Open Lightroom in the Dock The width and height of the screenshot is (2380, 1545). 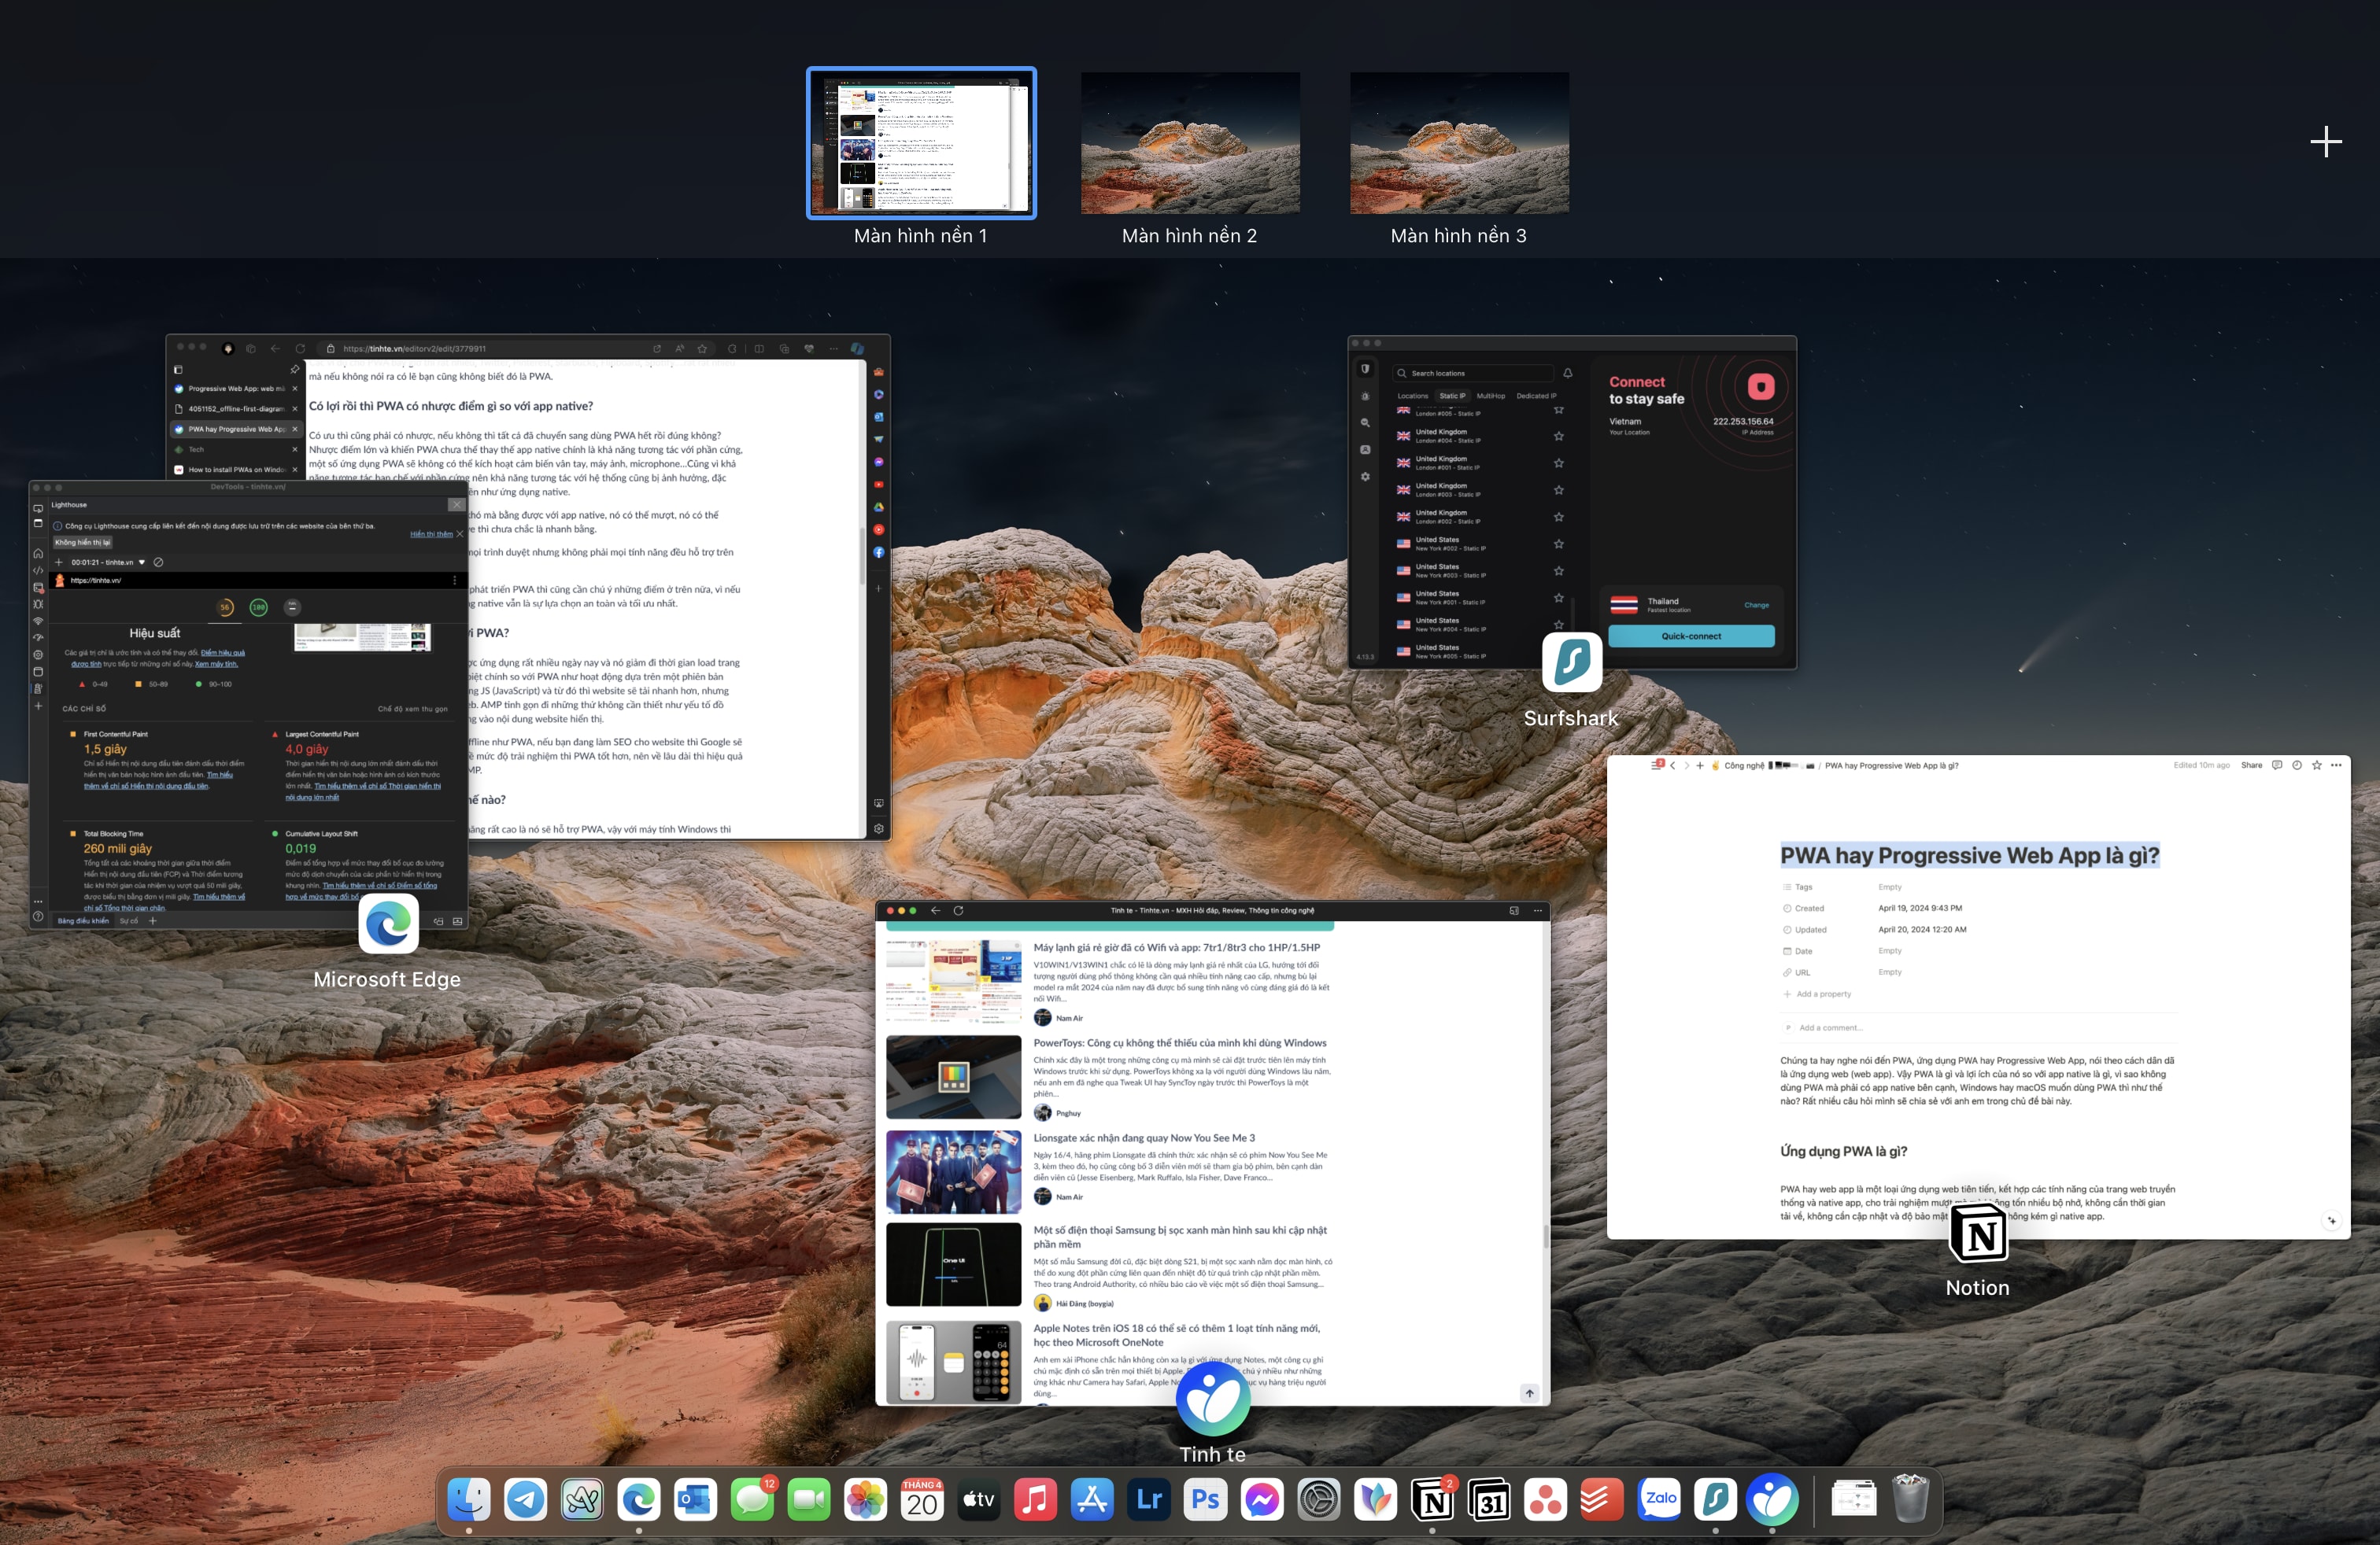[x=1149, y=1499]
